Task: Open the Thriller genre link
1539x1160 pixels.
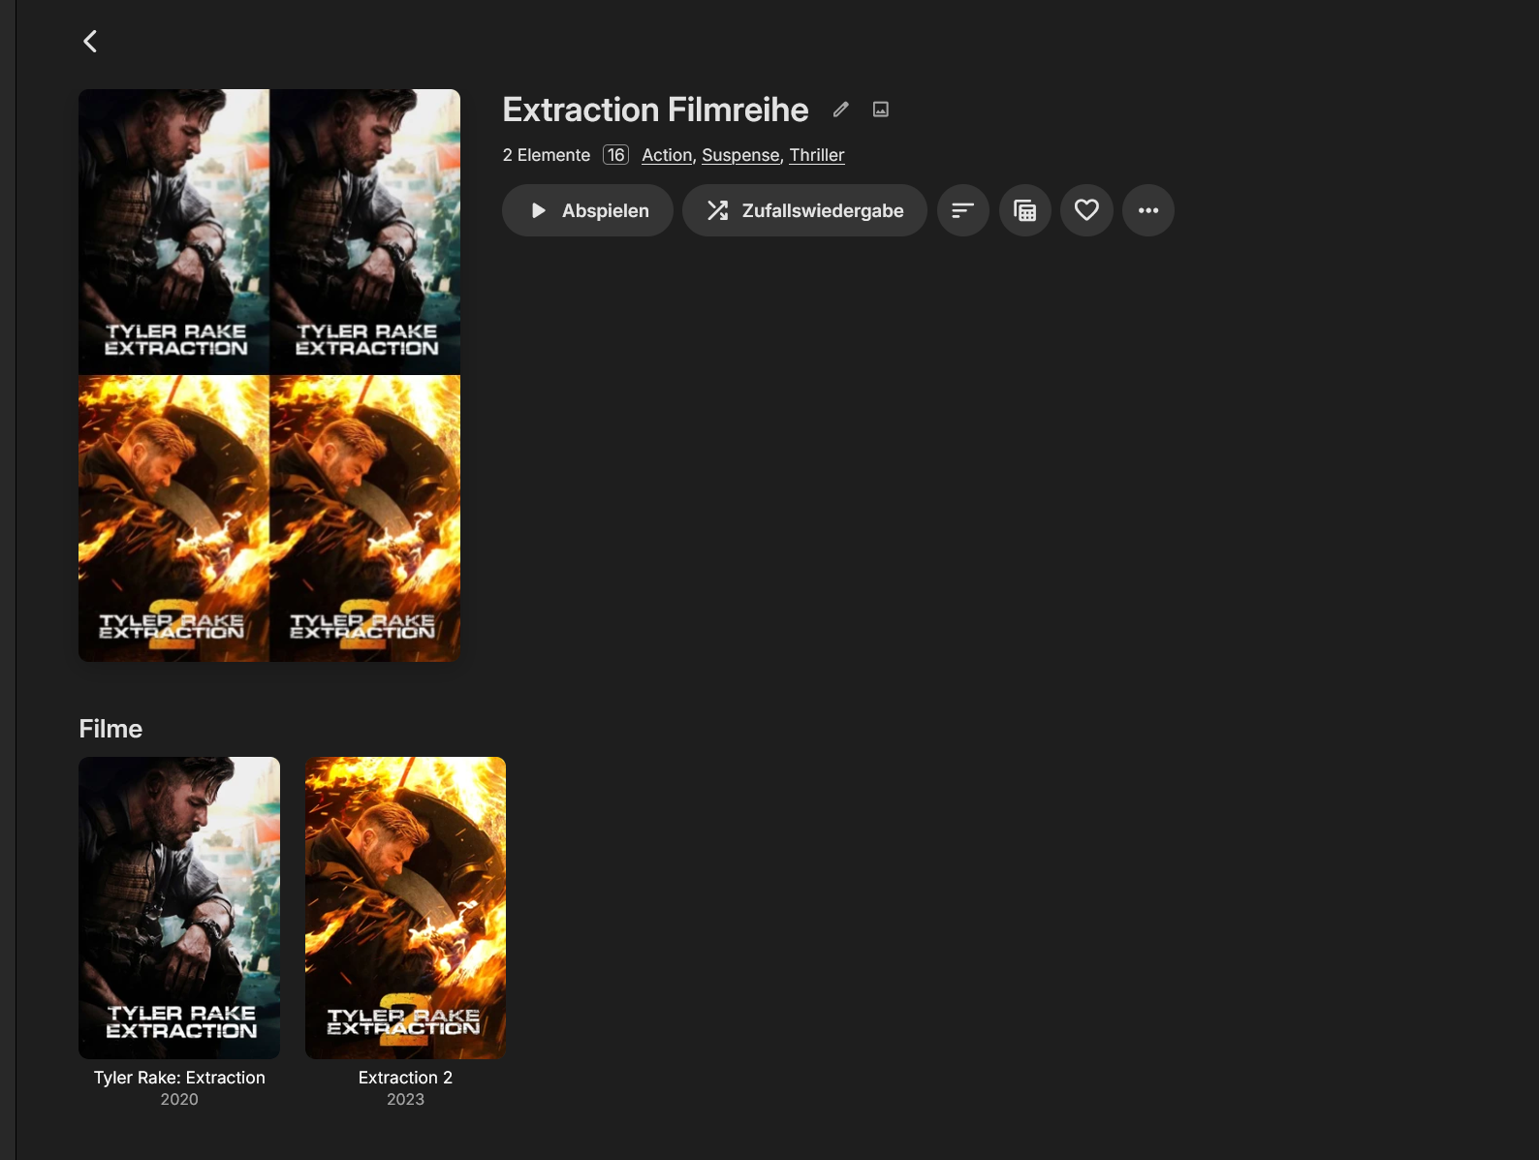Action: [x=817, y=155]
